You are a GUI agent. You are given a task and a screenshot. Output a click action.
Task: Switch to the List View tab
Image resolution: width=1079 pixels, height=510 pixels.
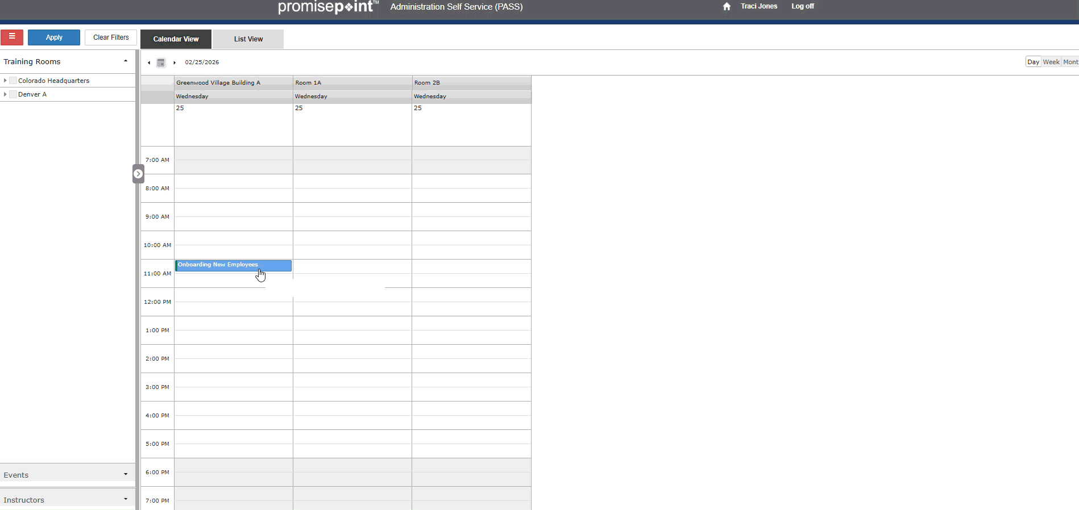pos(248,39)
